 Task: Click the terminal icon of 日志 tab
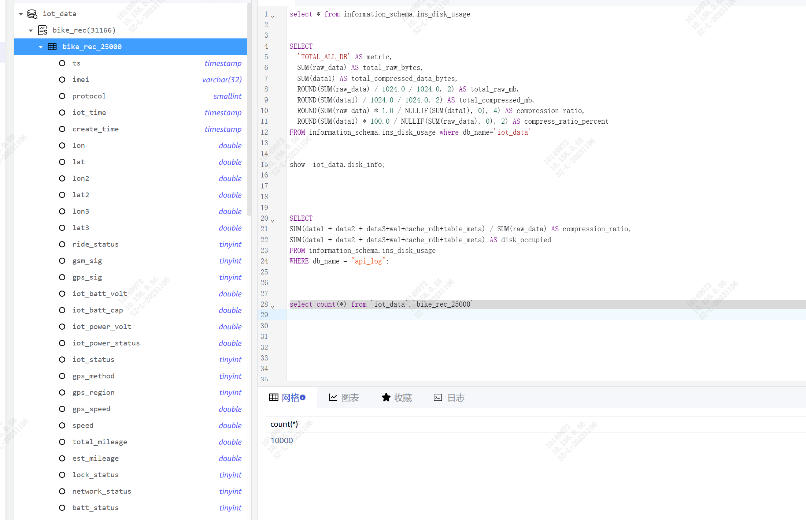coord(437,397)
